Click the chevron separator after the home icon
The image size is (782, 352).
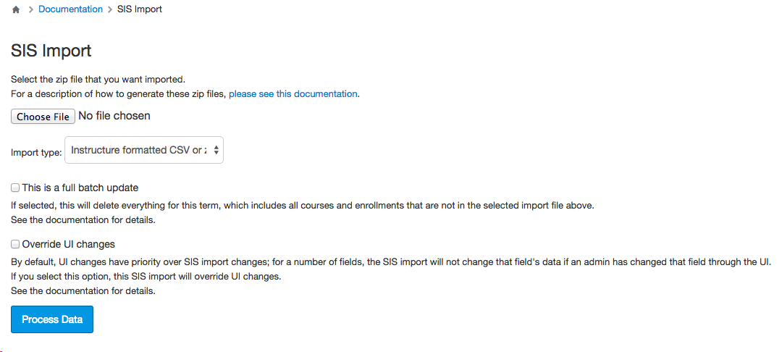pyautogui.click(x=30, y=9)
